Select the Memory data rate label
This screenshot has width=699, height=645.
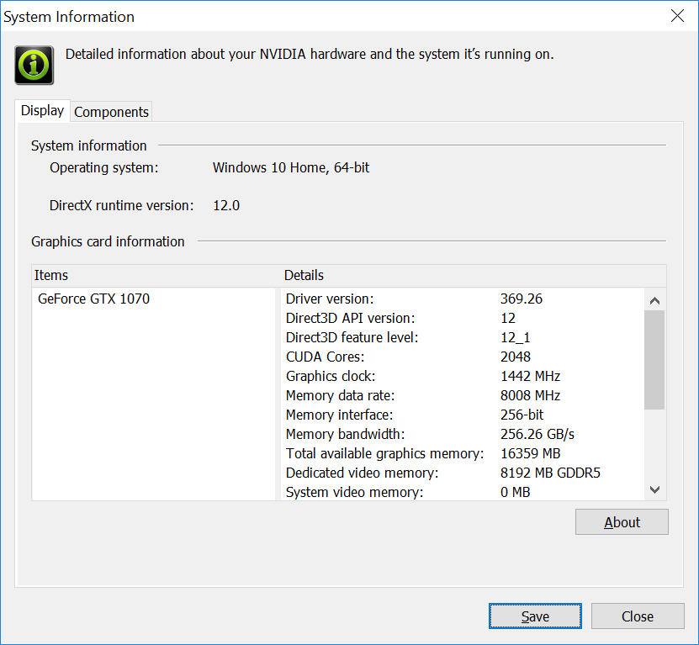(340, 395)
